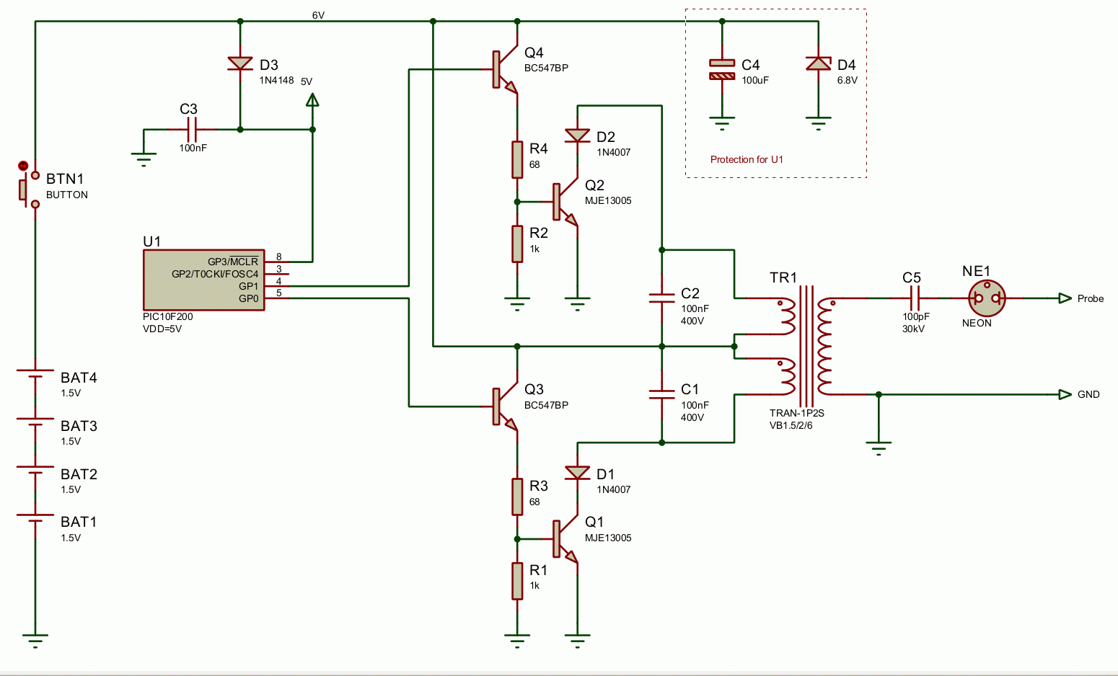This screenshot has width=1118, height=676.
Task: Select the C1 100nF 400V capacitor
Action: coord(662,394)
